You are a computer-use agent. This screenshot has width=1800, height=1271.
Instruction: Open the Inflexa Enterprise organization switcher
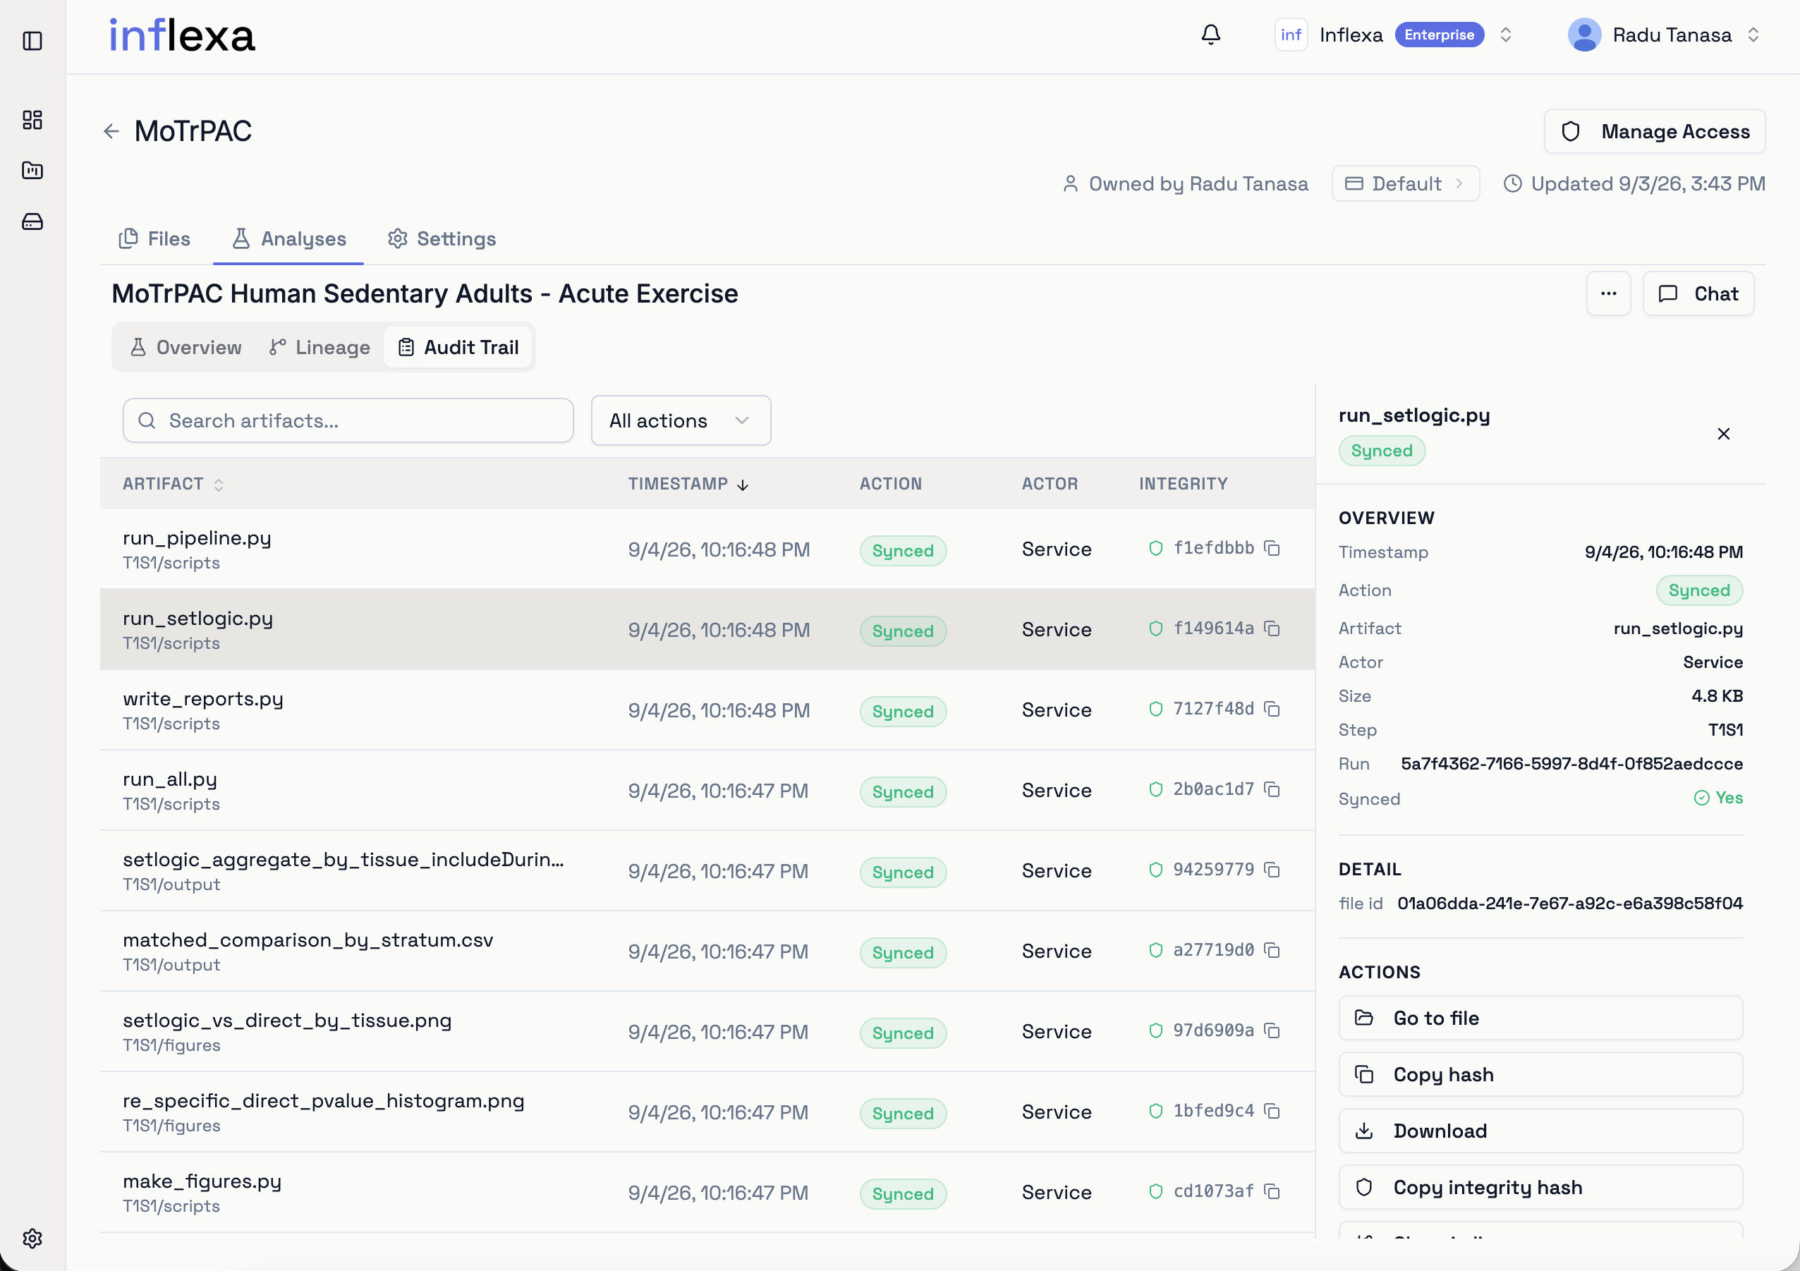pos(1393,35)
